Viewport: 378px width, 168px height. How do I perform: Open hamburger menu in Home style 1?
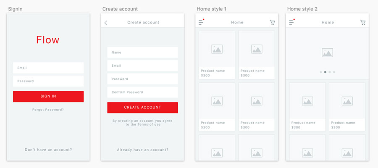click(x=201, y=22)
